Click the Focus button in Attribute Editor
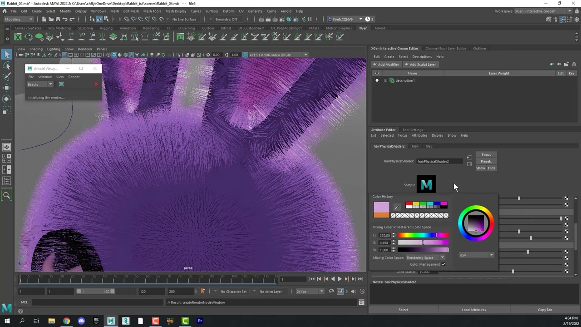 (x=486, y=155)
